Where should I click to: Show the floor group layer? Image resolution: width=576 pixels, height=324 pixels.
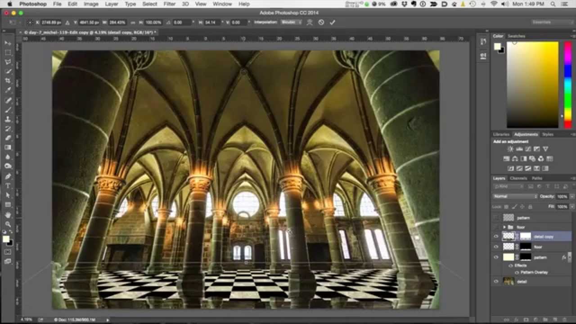pyautogui.click(x=496, y=227)
